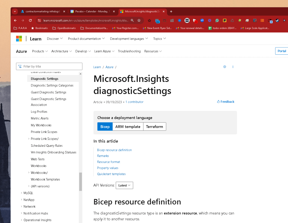The width and height of the screenshot is (288, 223).
Task: Click the white circle password-dots extension icon
Action: click(187, 20)
